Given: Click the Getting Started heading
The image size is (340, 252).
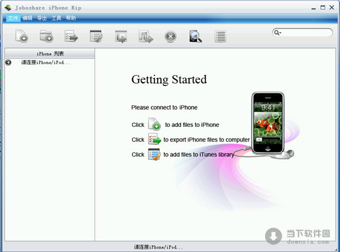Looking at the screenshot, I should pyautogui.click(x=169, y=79).
